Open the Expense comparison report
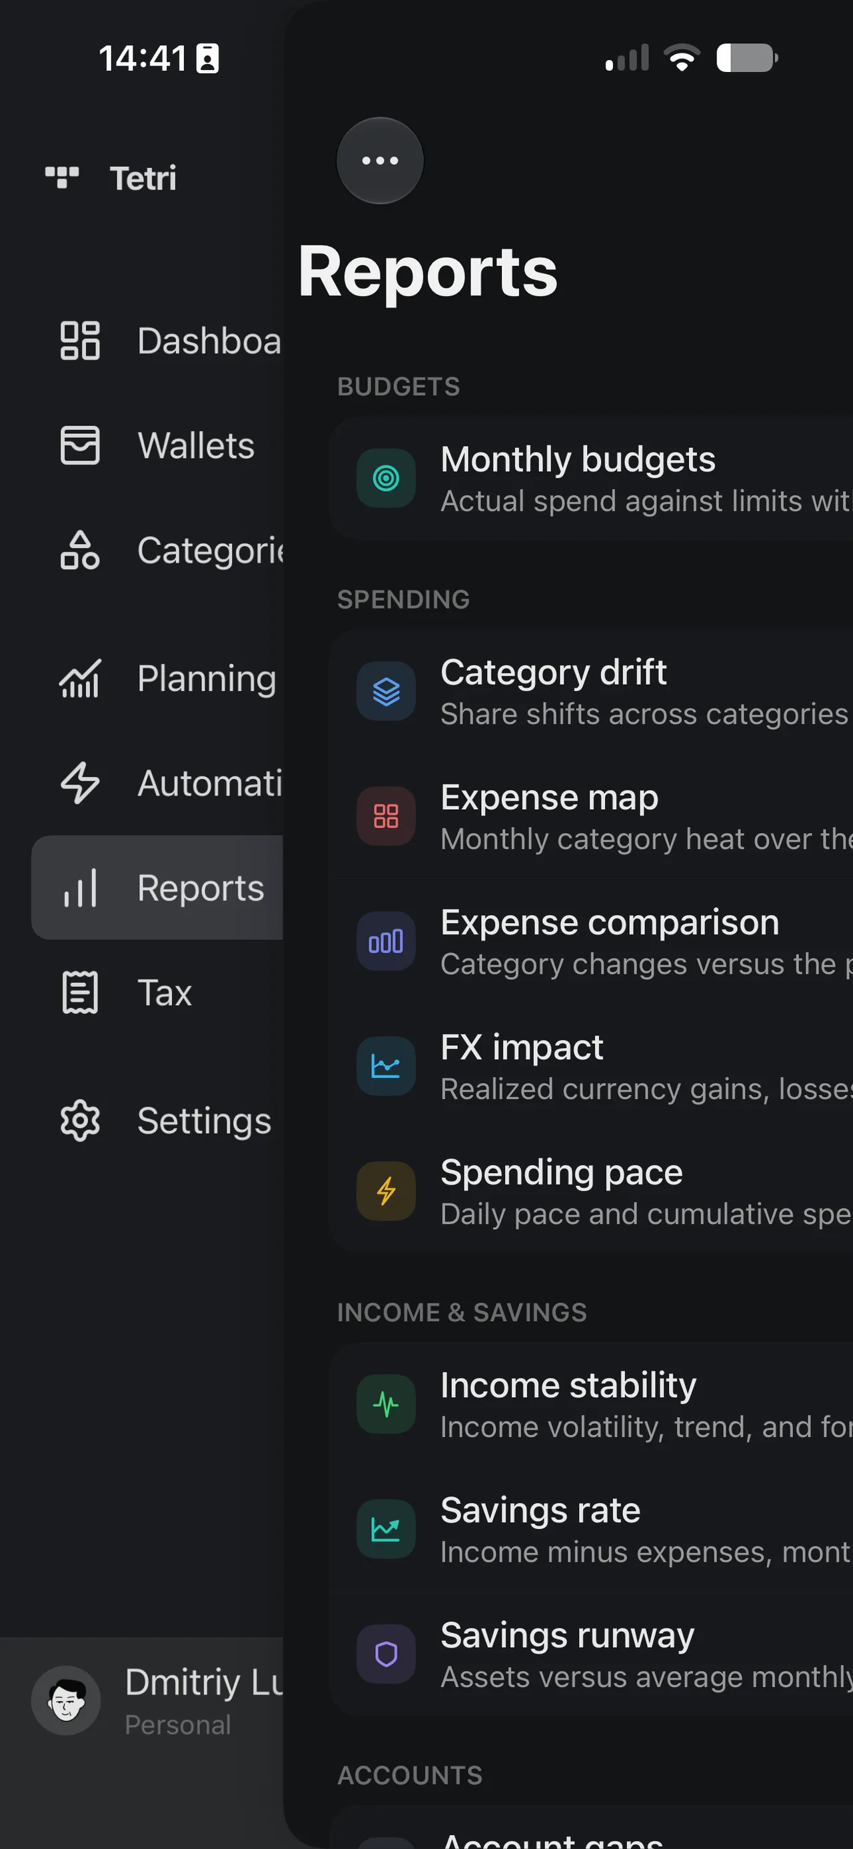This screenshot has height=1849, width=853. pos(592,942)
